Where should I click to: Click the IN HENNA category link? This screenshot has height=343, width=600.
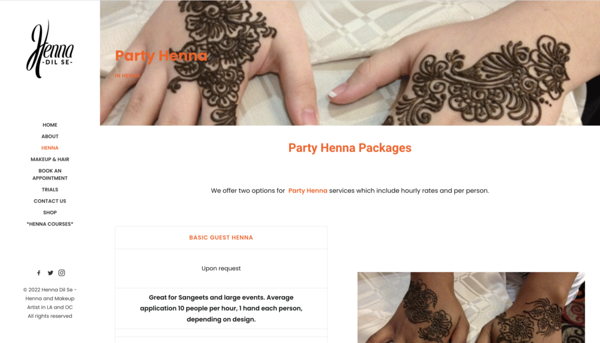[x=127, y=76]
